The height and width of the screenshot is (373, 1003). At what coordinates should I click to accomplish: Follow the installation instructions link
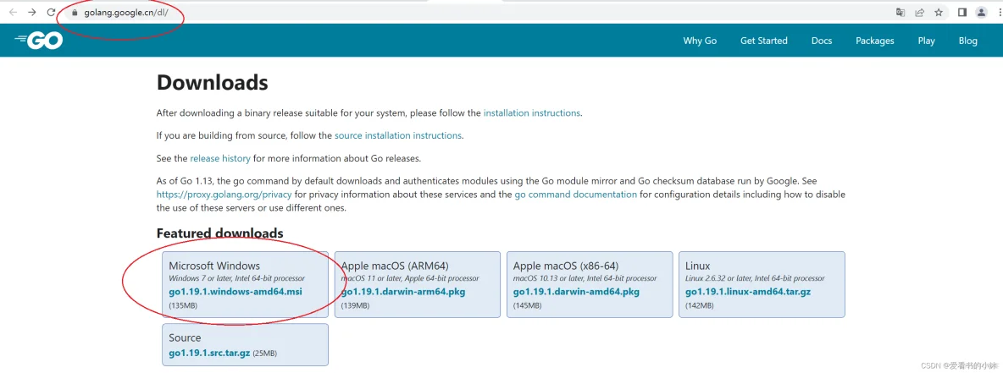click(531, 113)
